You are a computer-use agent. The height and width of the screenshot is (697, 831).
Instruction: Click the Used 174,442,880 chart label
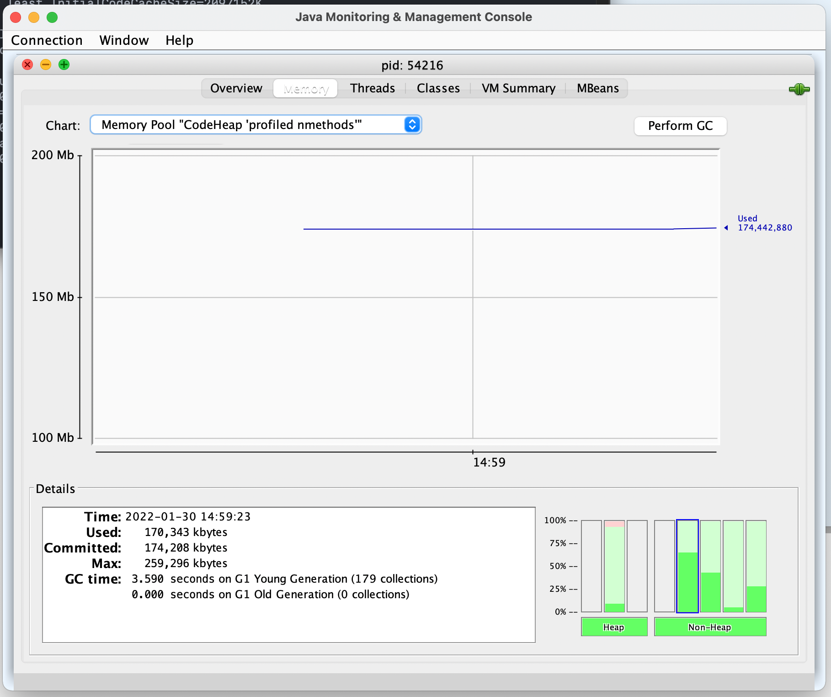click(764, 223)
